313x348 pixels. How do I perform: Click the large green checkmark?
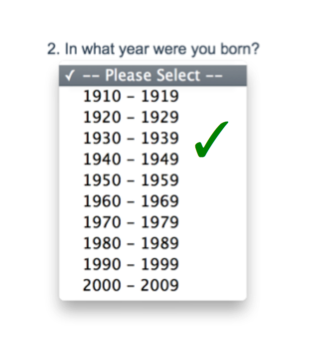tap(211, 140)
